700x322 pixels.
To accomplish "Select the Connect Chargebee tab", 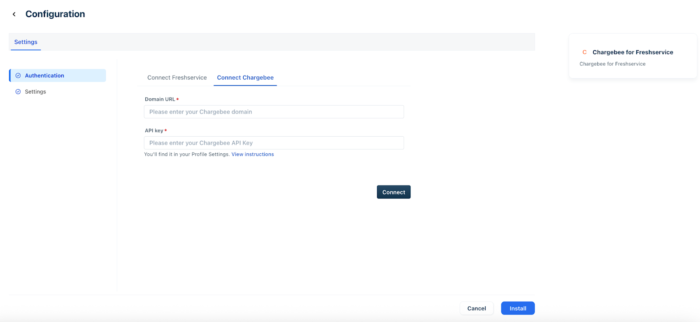I will [245, 78].
